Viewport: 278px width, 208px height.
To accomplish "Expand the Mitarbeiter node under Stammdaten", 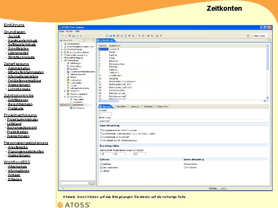I will click(x=65, y=91).
